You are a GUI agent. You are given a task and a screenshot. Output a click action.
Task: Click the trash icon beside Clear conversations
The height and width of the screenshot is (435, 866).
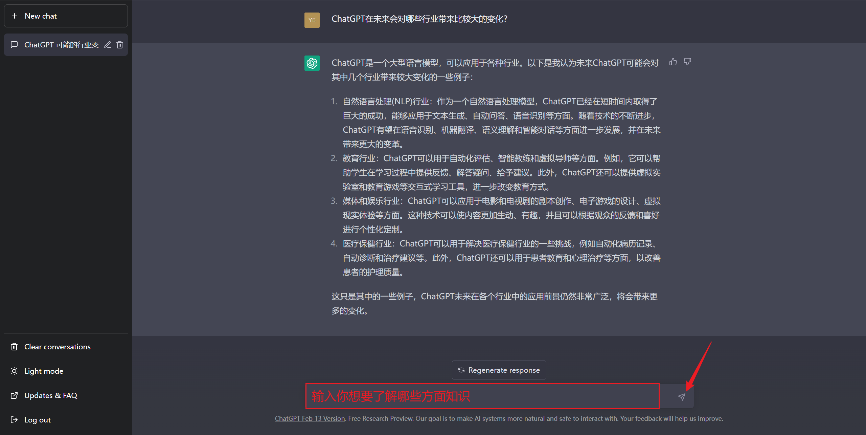14,347
